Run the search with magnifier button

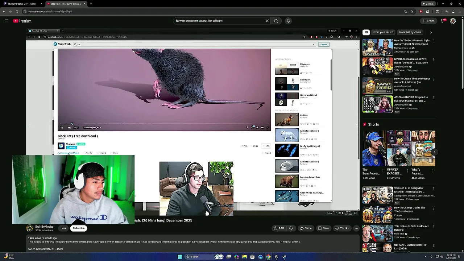click(276, 21)
